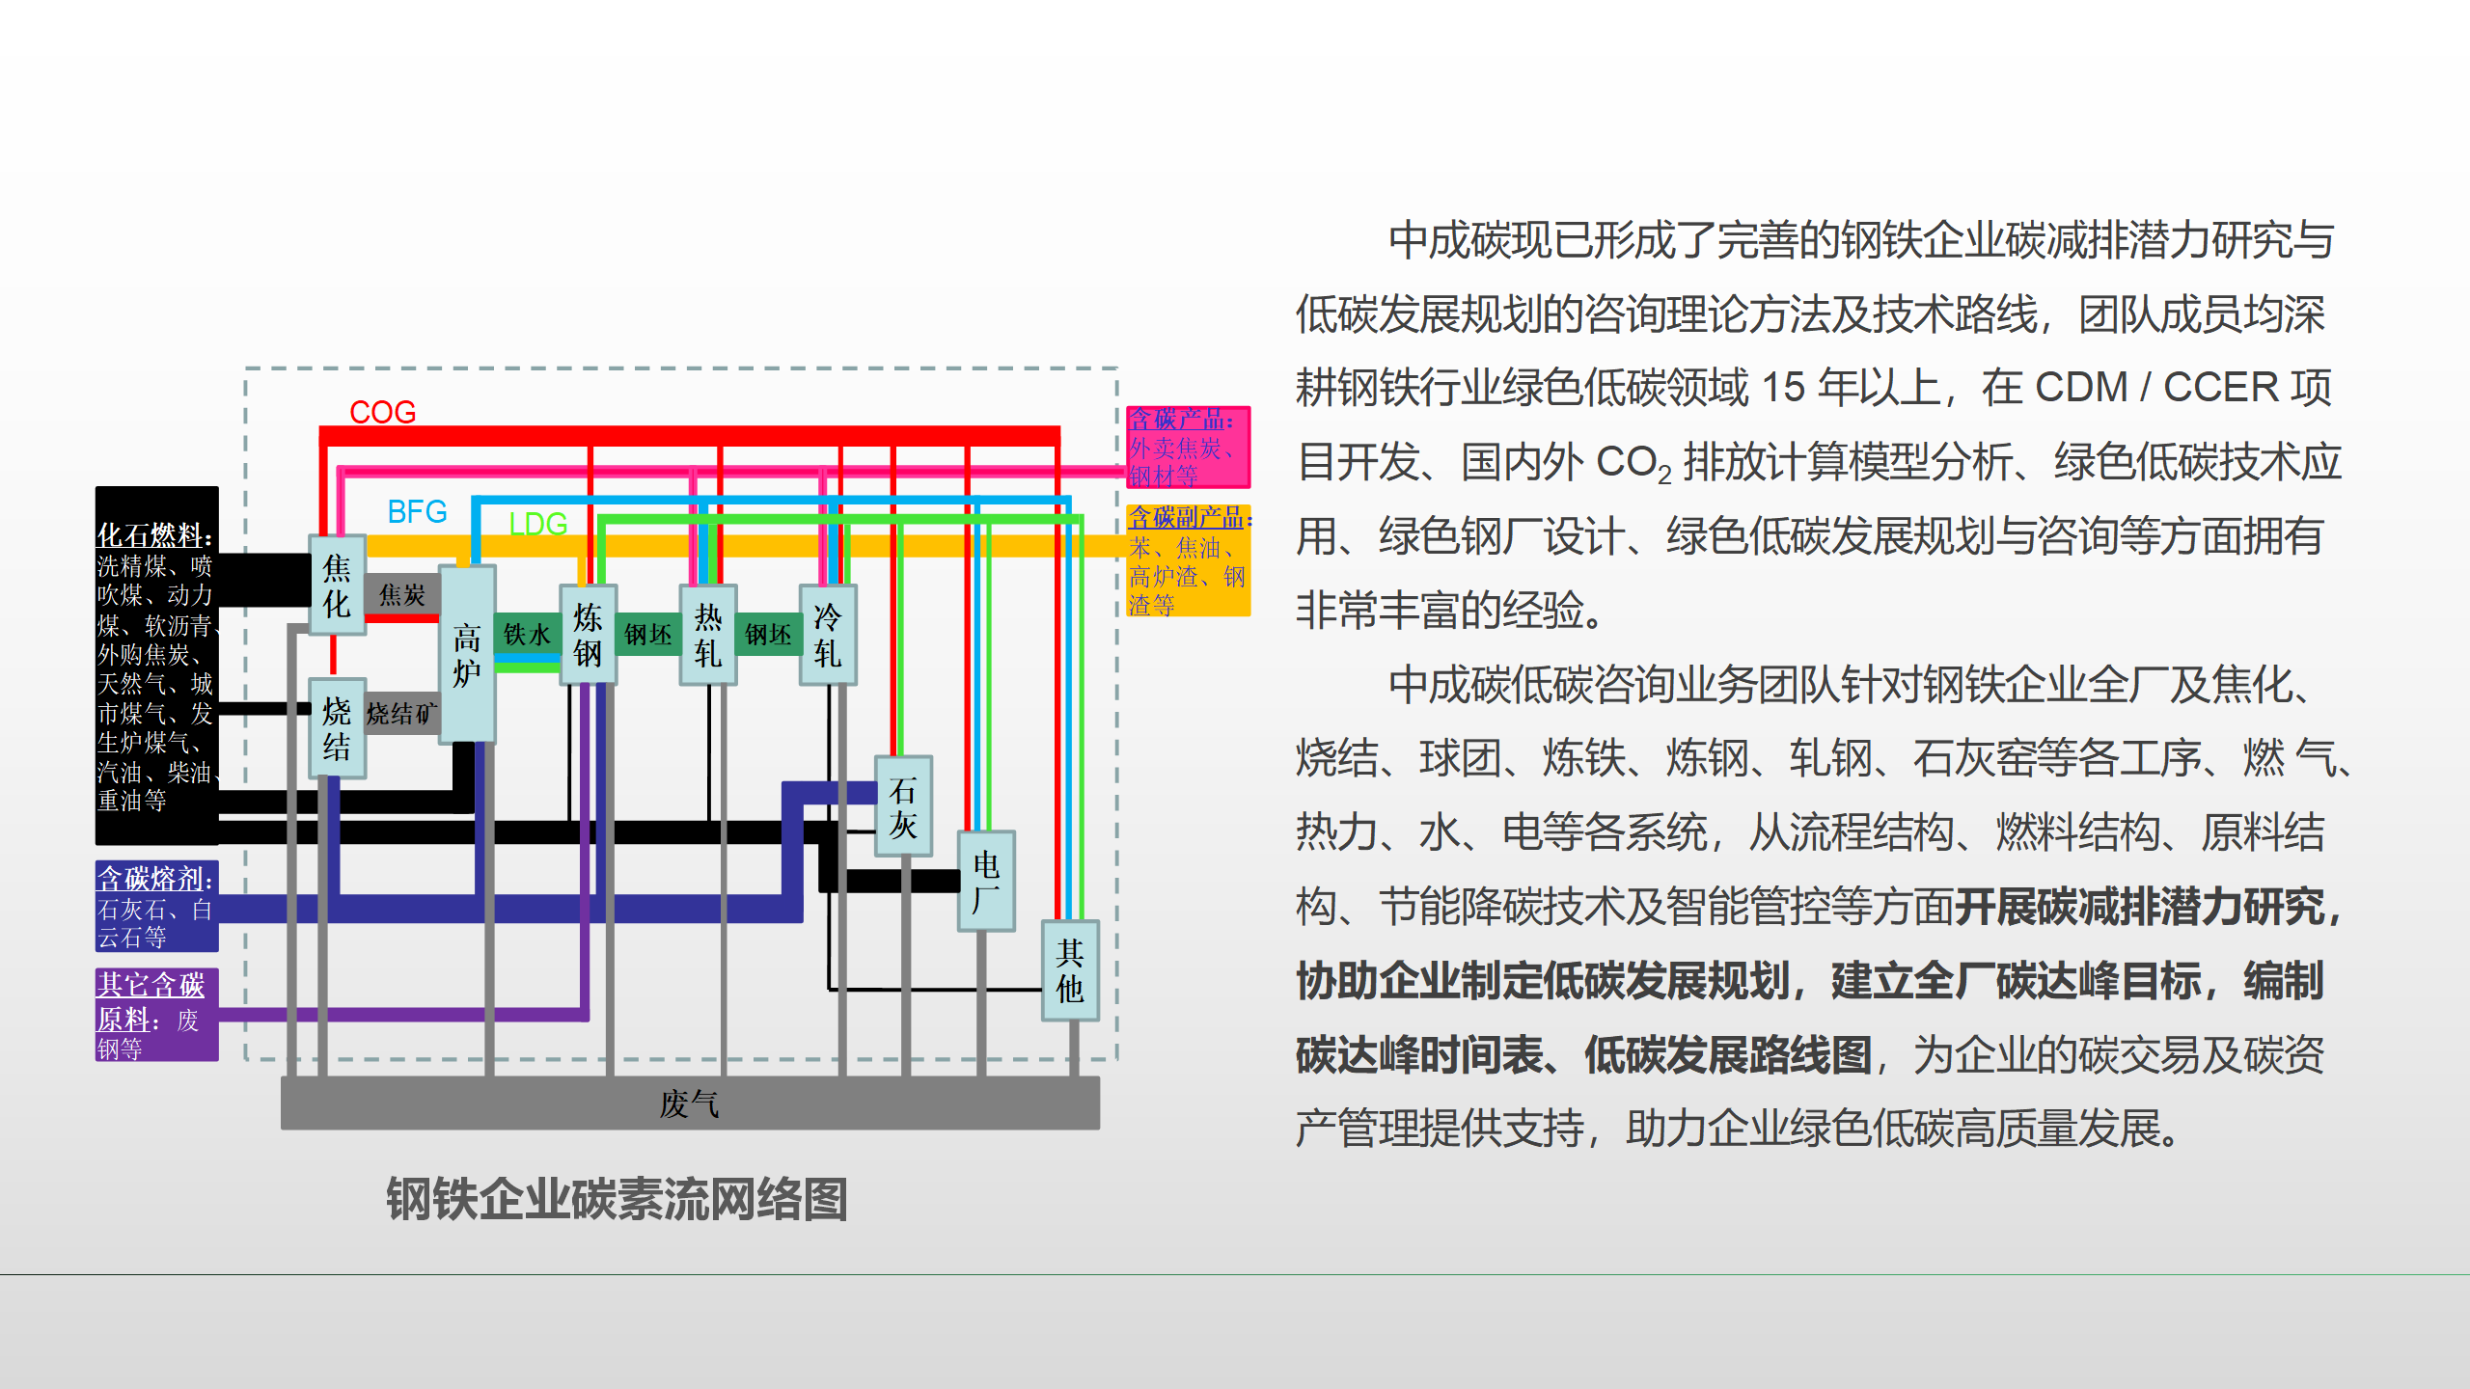2470x1389 pixels.
Task: Click the 烧结矿 flow label
Action: 402,714
